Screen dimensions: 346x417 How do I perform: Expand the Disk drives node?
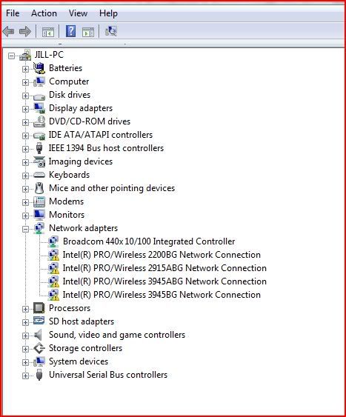click(x=25, y=96)
